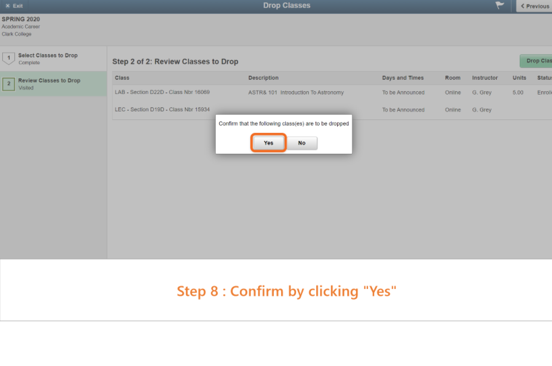Image resolution: width=552 pixels, height=366 pixels.
Task: Confirm drop by clicking Yes
Action: coord(268,143)
